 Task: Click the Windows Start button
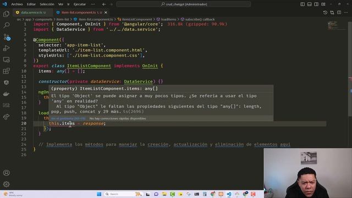coord(99,194)
